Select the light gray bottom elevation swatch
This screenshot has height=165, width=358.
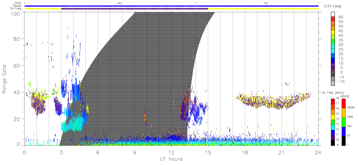coord(333,84)
